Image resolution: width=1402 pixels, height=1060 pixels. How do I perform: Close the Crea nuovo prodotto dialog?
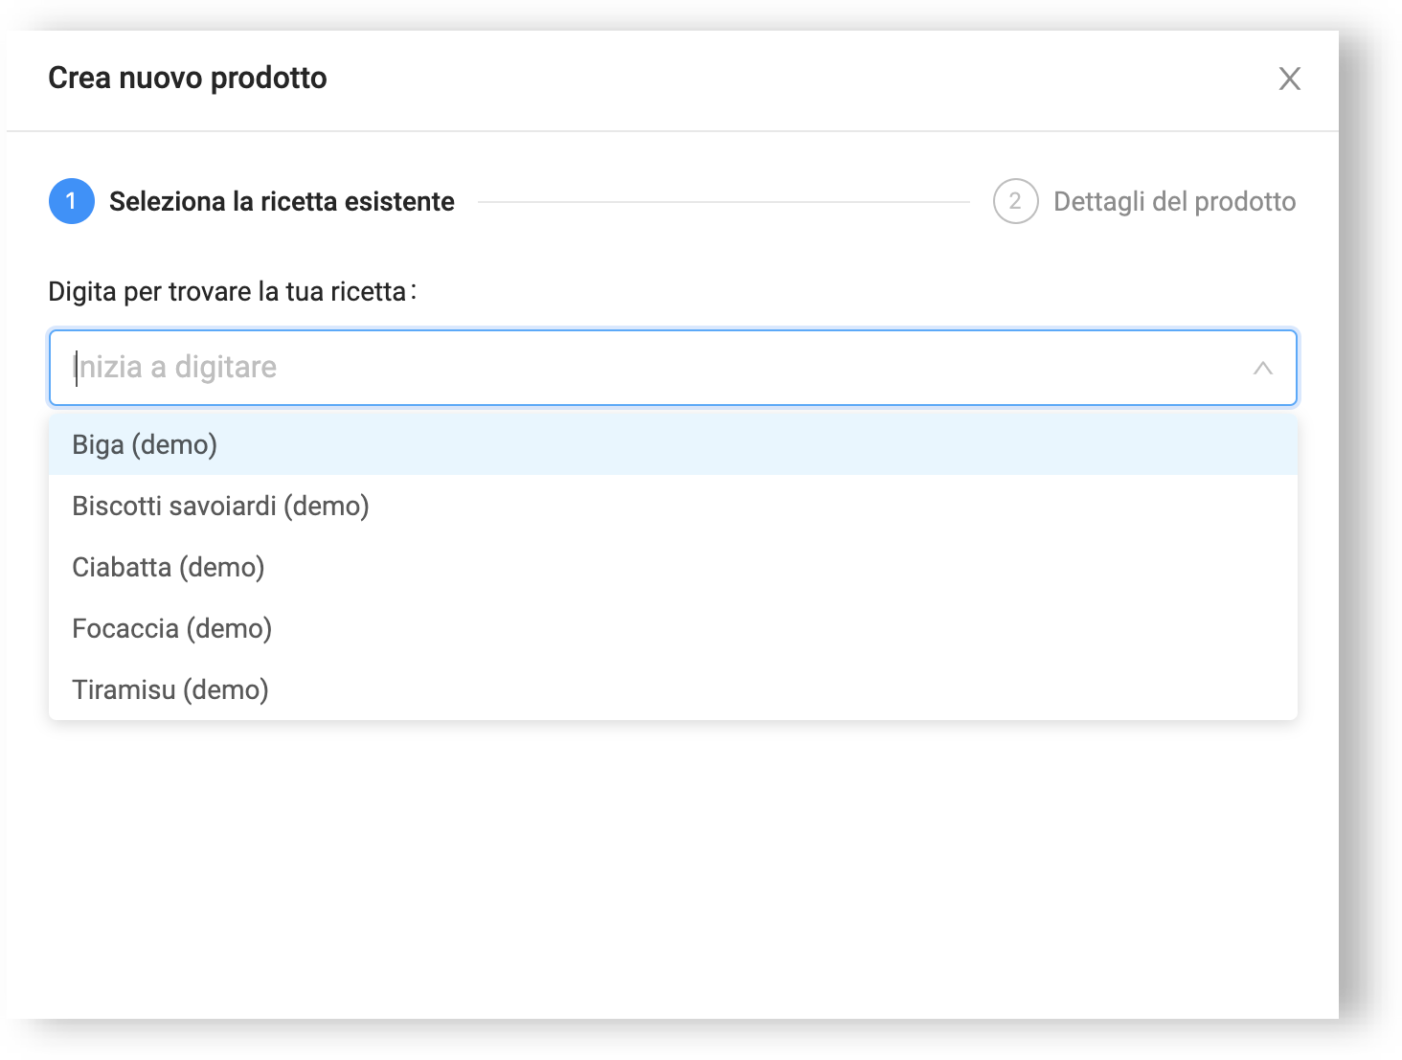(1289, 79)
